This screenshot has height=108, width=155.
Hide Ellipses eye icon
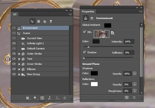click(x=14, y=69)
